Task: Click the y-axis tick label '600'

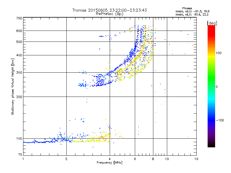Action: click(x=19, y=31)
